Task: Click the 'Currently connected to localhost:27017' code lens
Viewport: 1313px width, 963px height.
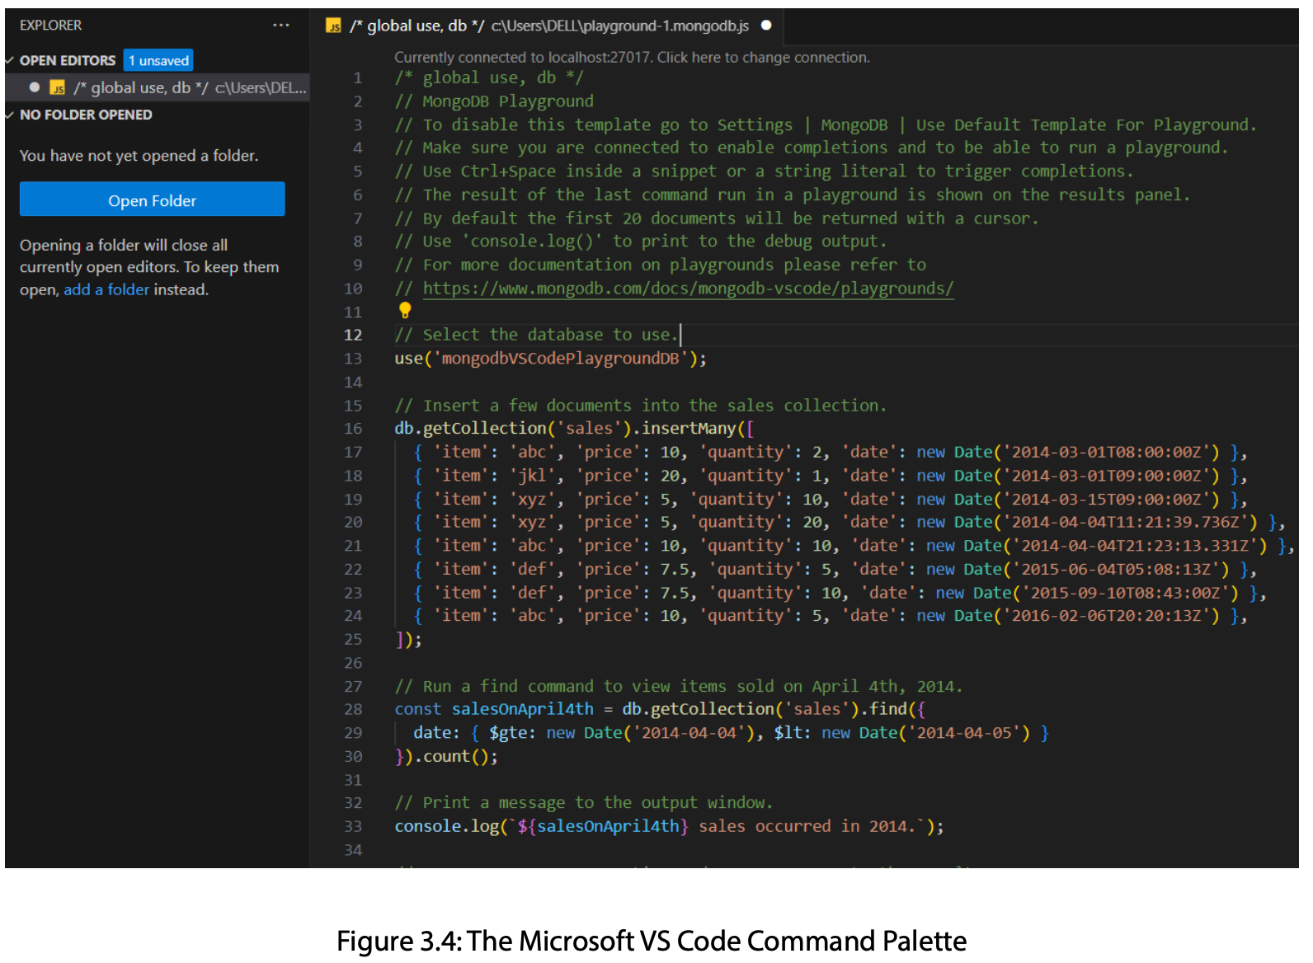Action: coord(632,57)
